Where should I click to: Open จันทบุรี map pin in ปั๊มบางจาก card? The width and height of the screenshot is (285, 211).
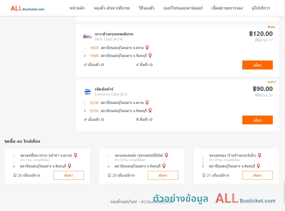(x=69, y=166)
